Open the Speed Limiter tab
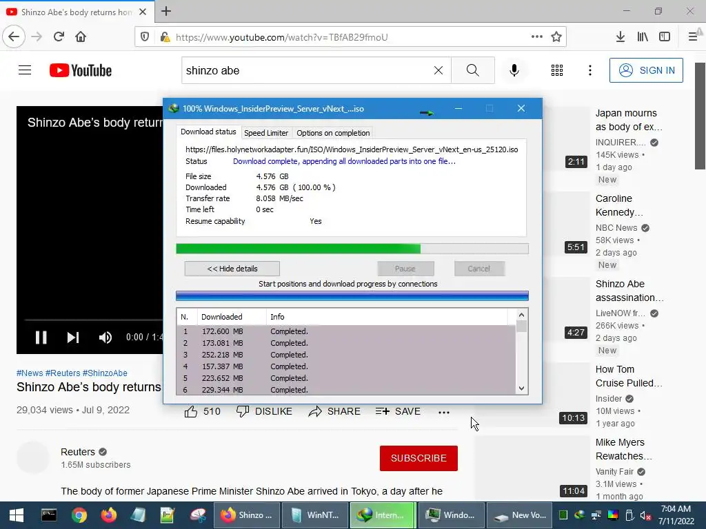This screenshot has height=529, width=706. pos(266,133)
